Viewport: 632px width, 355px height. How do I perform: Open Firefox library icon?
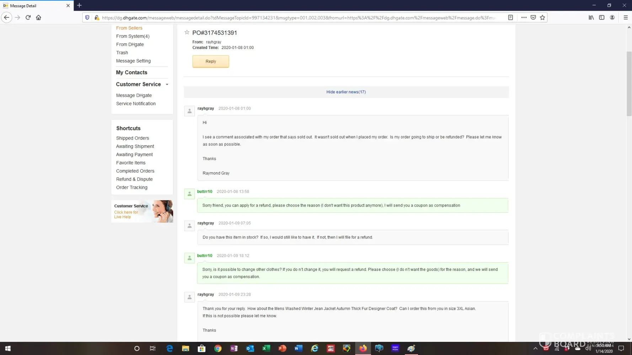(x=591, y=17)
